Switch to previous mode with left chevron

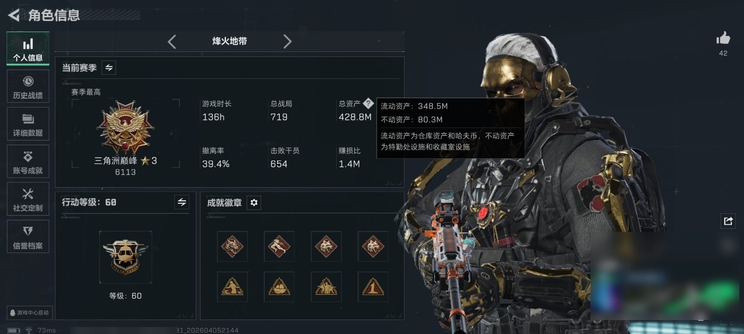point(172,42)
